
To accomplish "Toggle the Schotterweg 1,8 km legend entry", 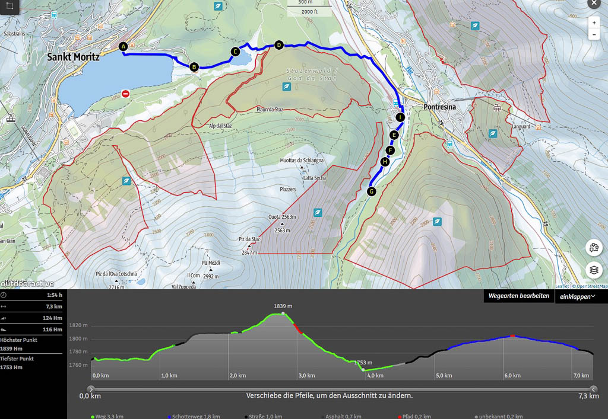I will [192, 417].
